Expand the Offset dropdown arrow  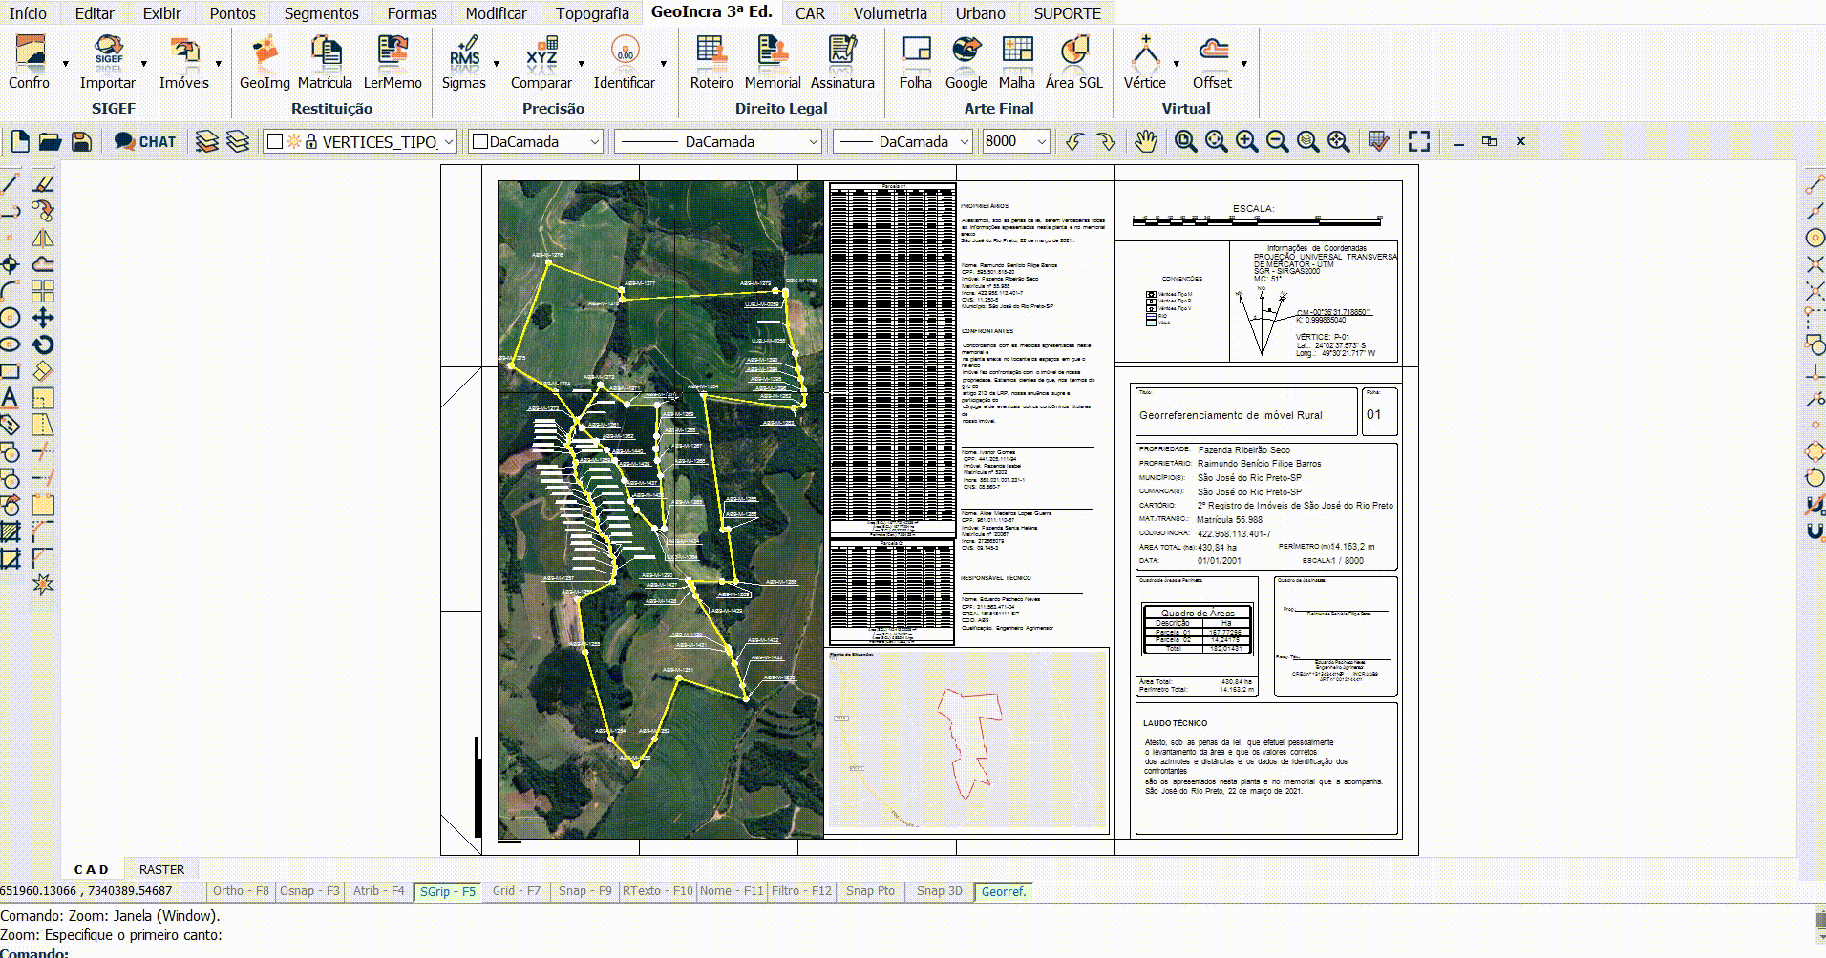pyautogui.click(x=1244, y=64)
